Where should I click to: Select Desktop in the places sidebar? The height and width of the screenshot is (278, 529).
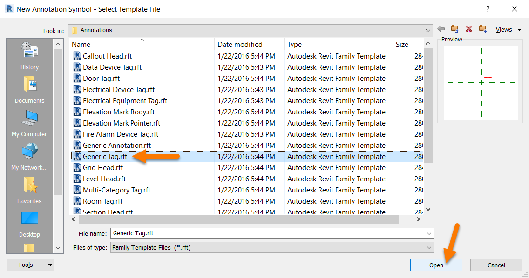(x=29, y=223)
